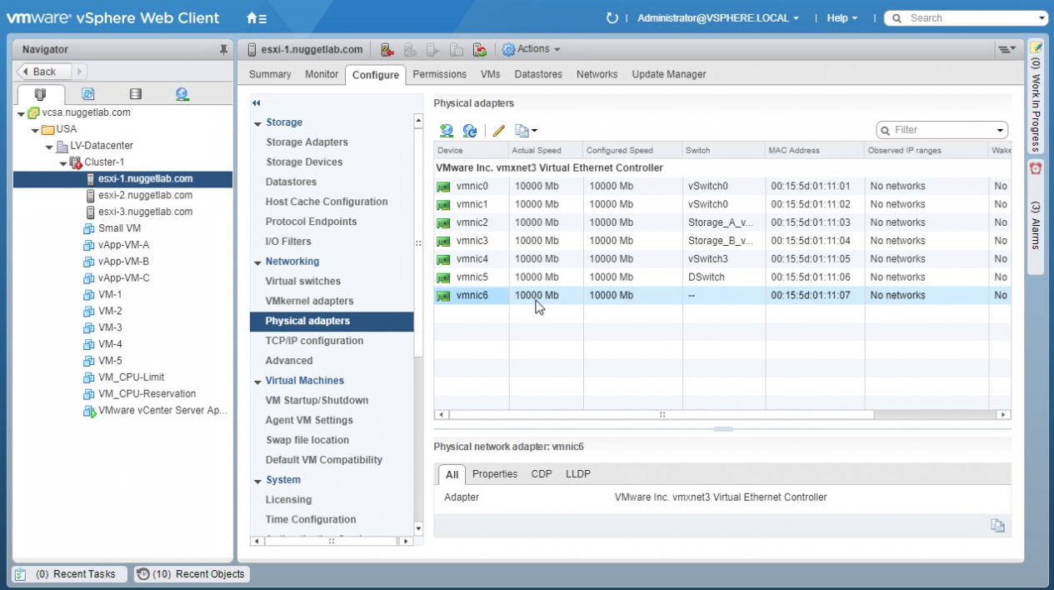Image resolution: width=1054 pixels, height=590 pixels.
Task: Click the Refresh physical adapters icon
Action: coord(469,130)
